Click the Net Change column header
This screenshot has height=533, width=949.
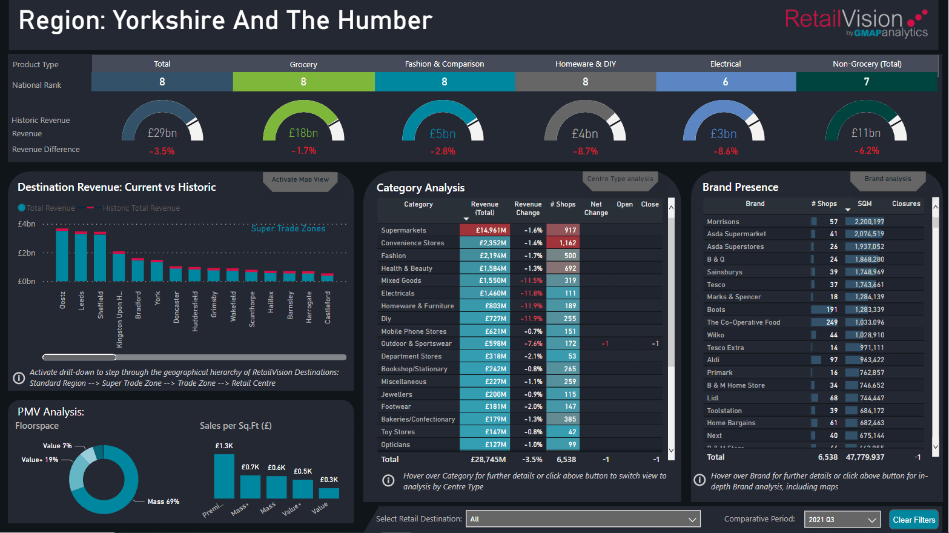tap(596, 208)
